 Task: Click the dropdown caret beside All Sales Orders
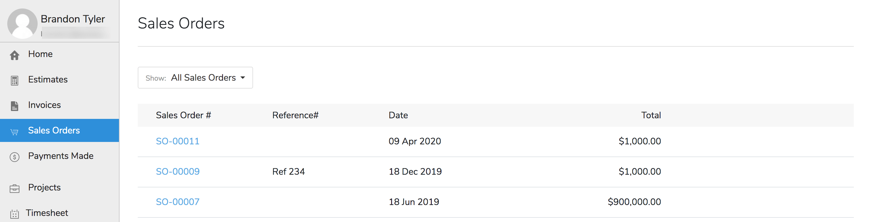[243, 78]
